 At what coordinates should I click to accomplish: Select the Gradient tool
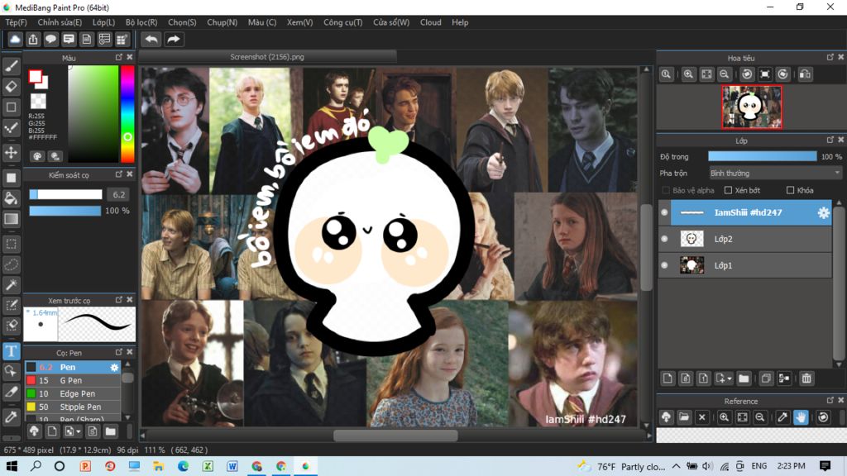[x=11, y=219]
